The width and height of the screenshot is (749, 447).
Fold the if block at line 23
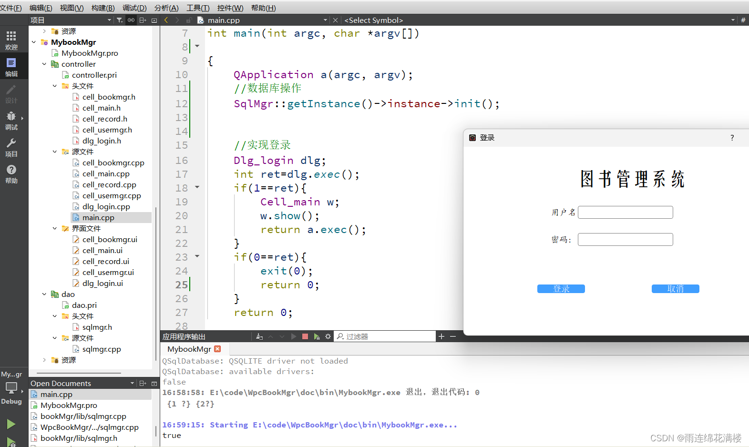pyautogui.click(x=197, y=256)
